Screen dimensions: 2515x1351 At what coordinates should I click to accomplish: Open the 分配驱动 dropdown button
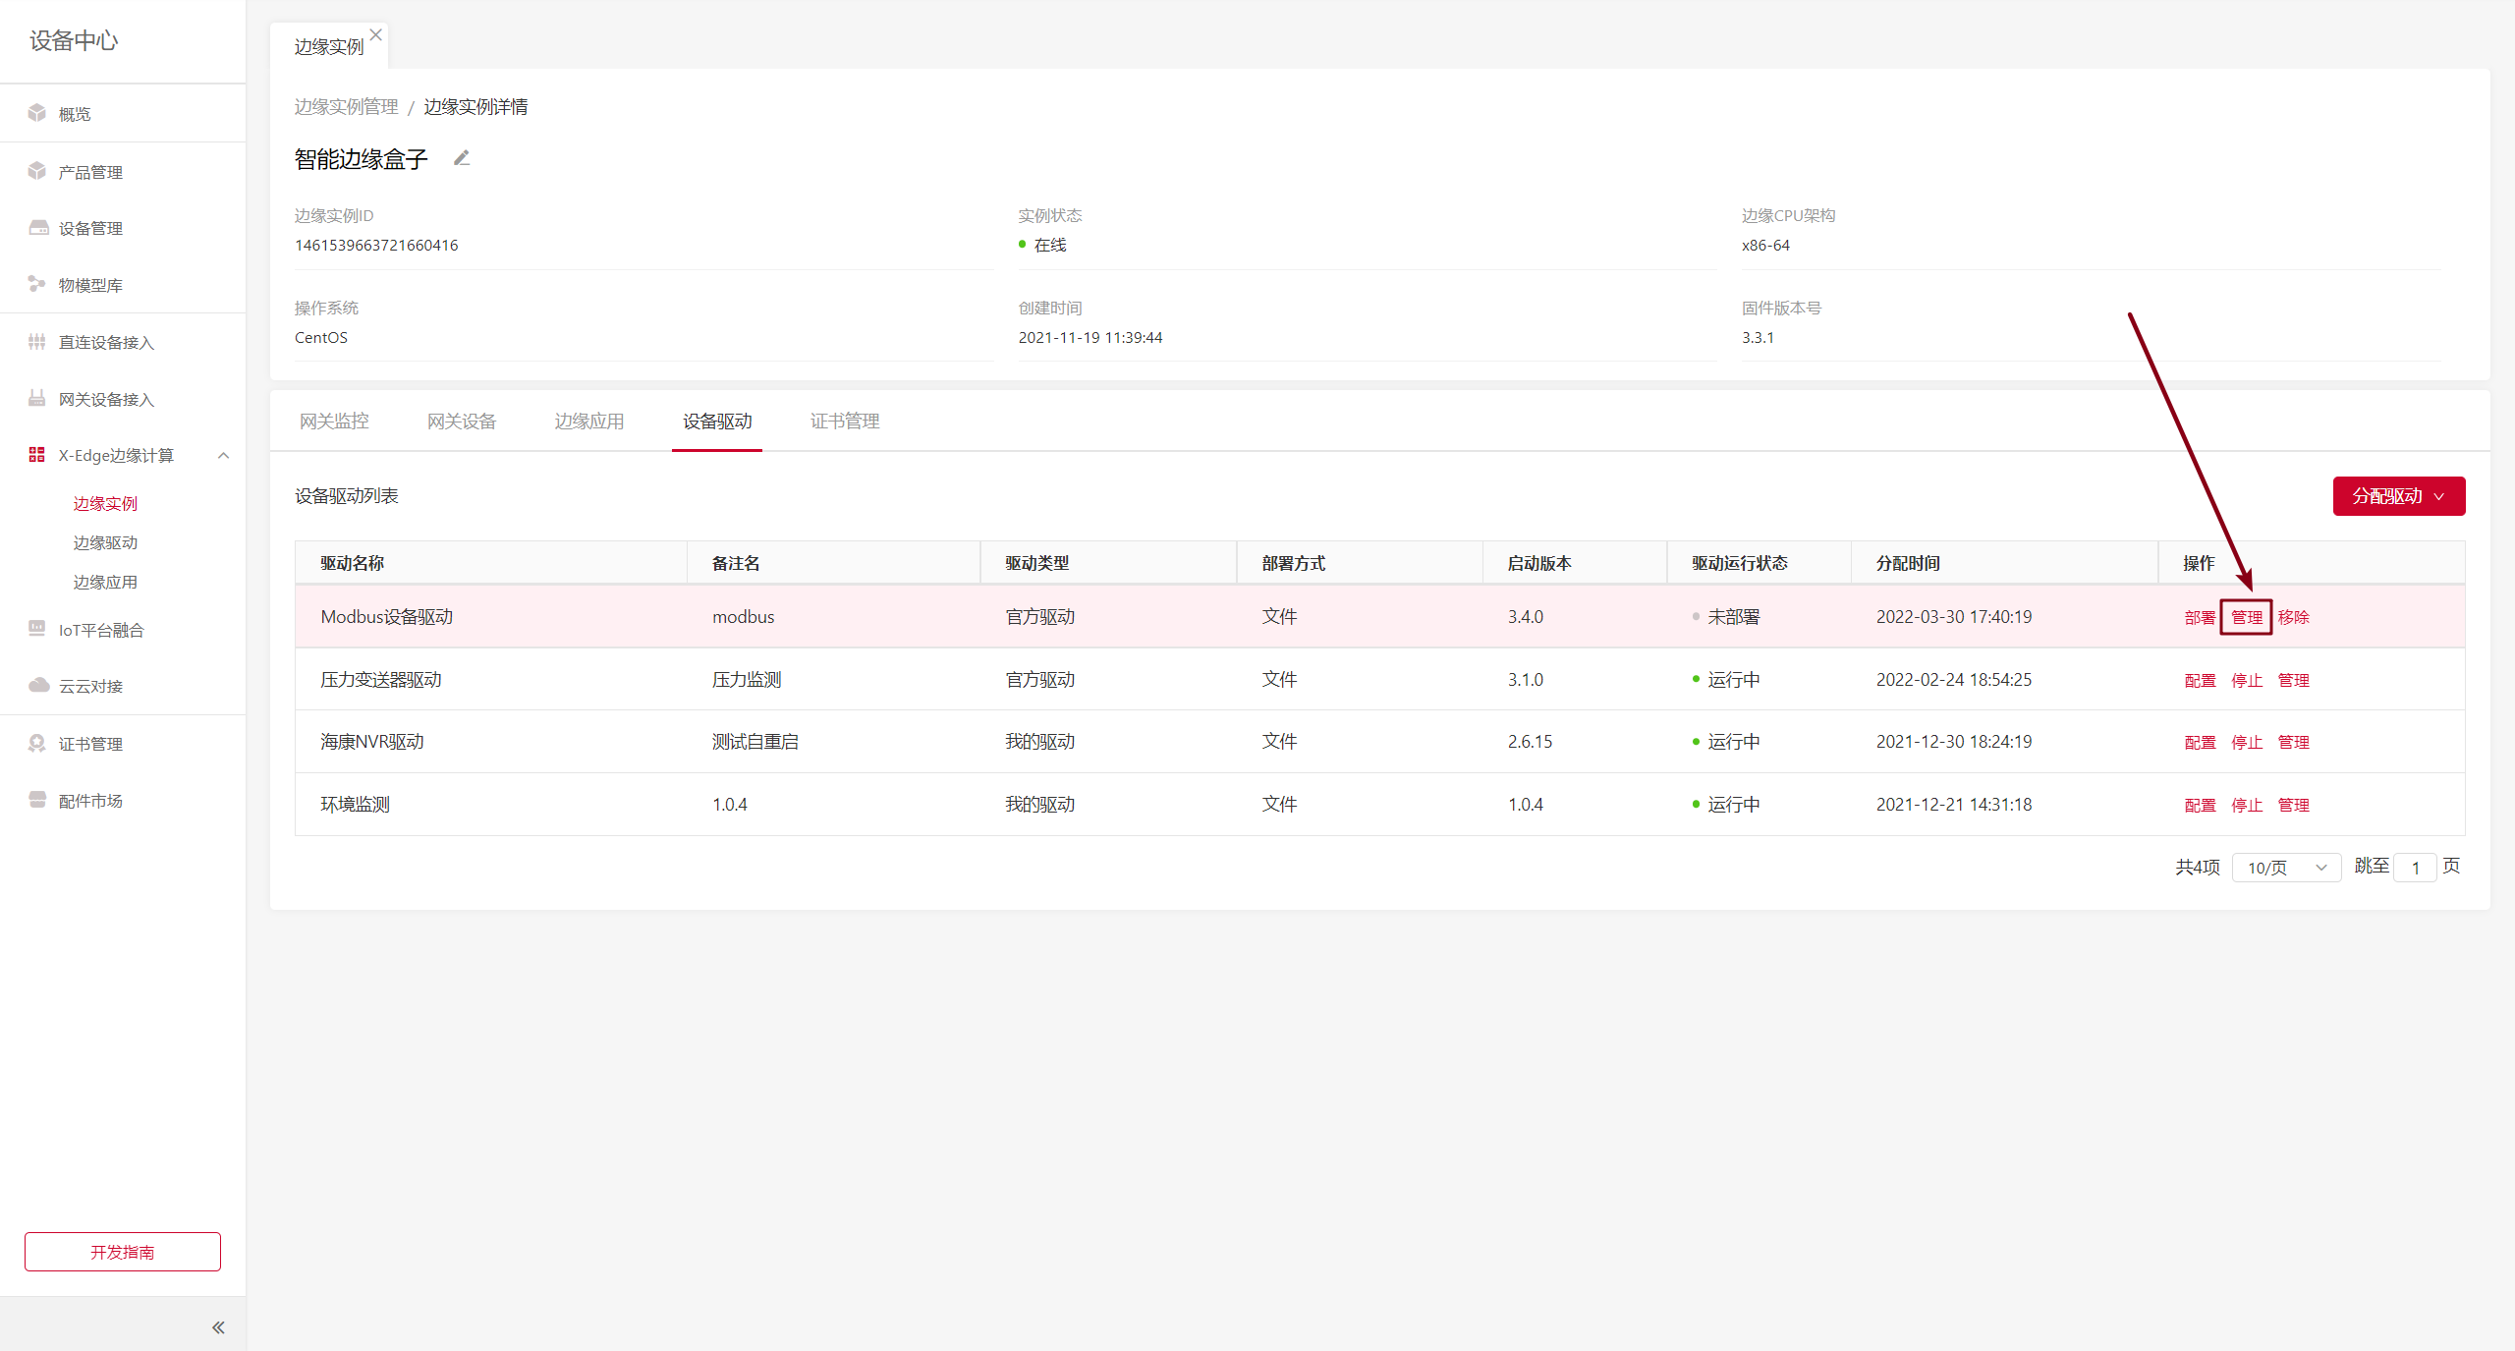click(x=2398, y=496)
